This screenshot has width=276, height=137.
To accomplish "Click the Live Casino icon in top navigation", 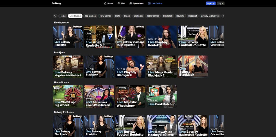I will 149,3.
